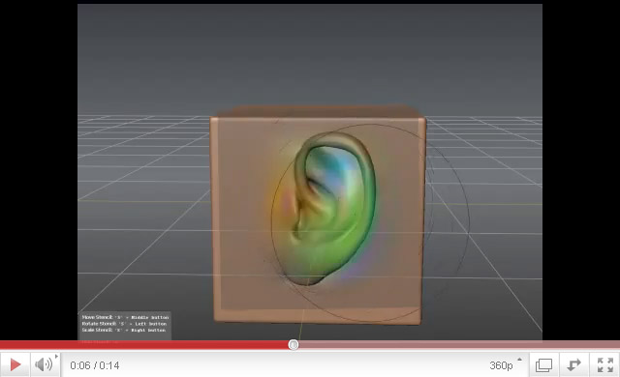
Task: Click the small arrow above 360p
Action: click(x=519, y=360)
